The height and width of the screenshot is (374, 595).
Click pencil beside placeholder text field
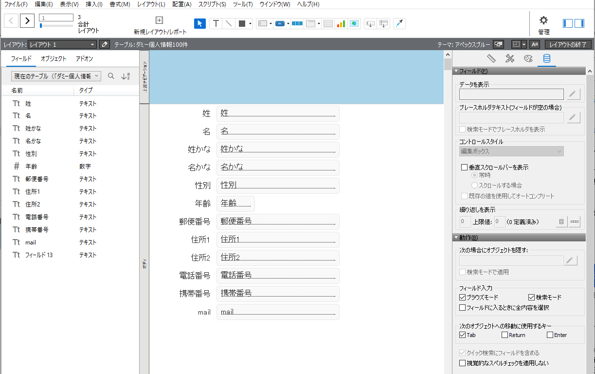pos(573,117)
